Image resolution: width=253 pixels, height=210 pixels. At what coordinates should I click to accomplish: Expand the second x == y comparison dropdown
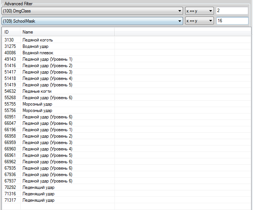pyautogui.click(x=200, y=21)
